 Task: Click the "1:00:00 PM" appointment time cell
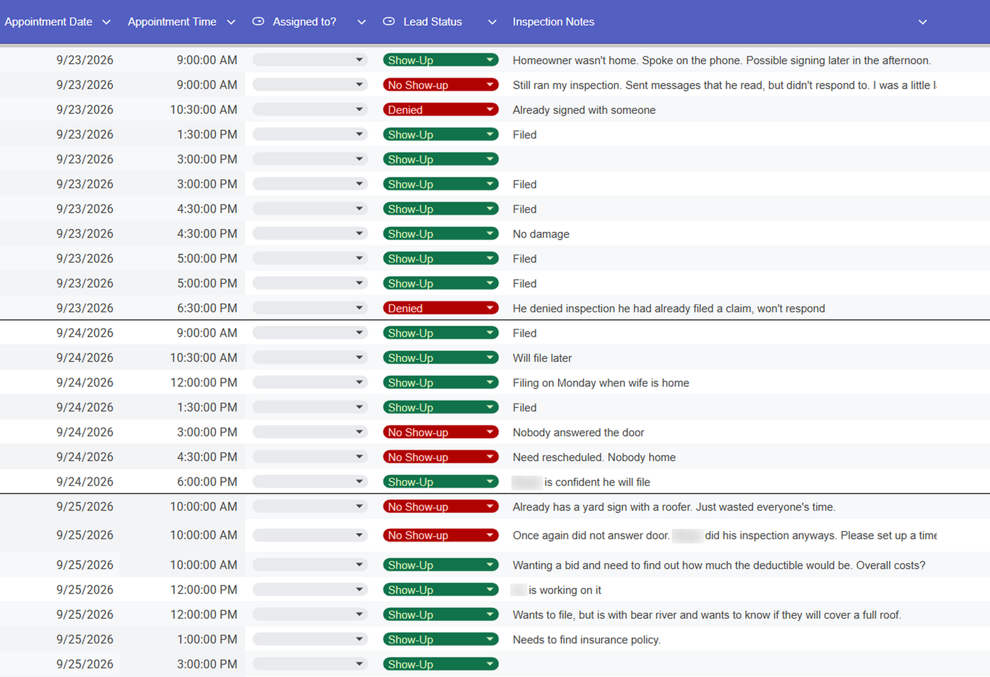[x=207, y=639]
